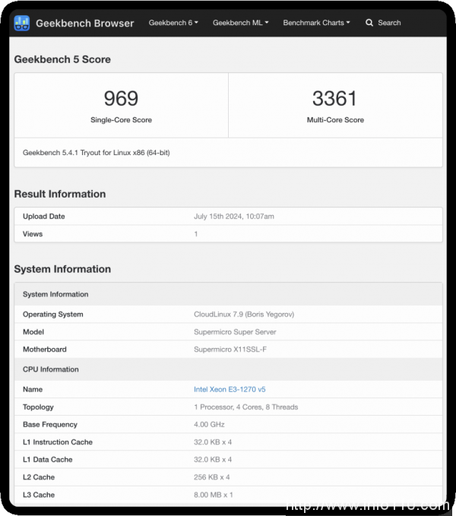Open the Benchmark Charts dropdown
This screenshot has height=516, width=456.
coord(316,23)
